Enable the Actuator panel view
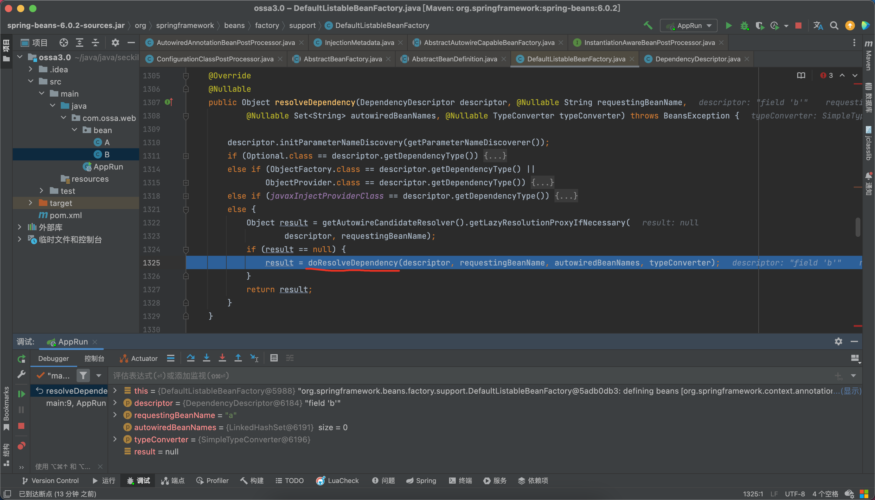The image size is (875, 500). [x=139, y=358]
